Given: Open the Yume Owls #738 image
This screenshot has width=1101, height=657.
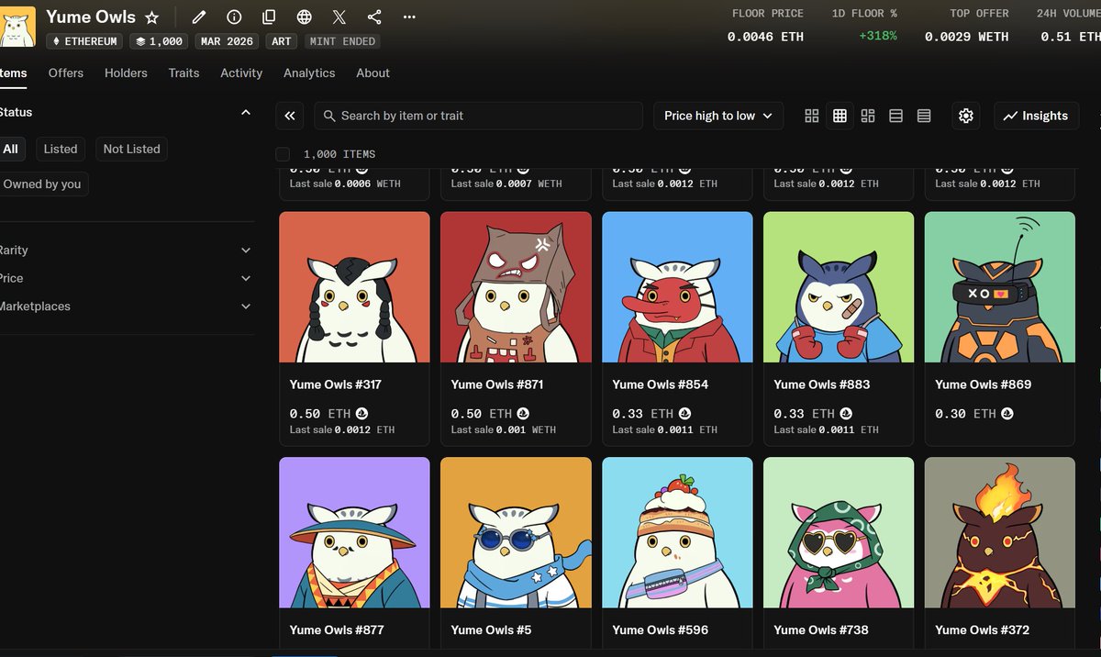Looking at the screenshot, I should [x=839, y=532].
